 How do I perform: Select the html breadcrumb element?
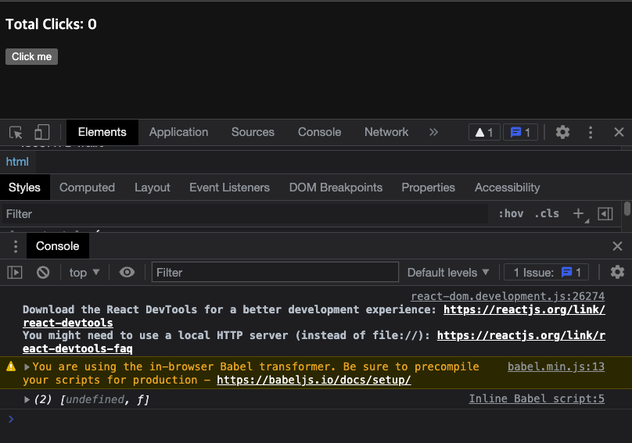coord(17,162)
